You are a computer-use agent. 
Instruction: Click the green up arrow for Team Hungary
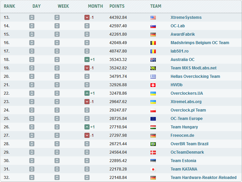click(x=87, y=127)
